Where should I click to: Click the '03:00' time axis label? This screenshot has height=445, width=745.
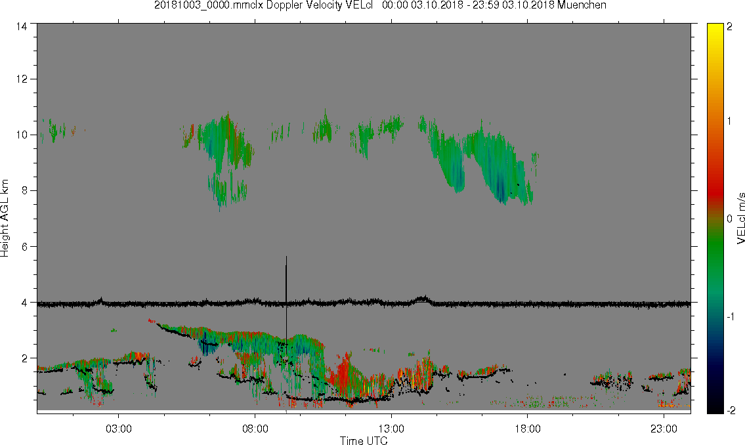pyautogui.click(x=119, y=429)
